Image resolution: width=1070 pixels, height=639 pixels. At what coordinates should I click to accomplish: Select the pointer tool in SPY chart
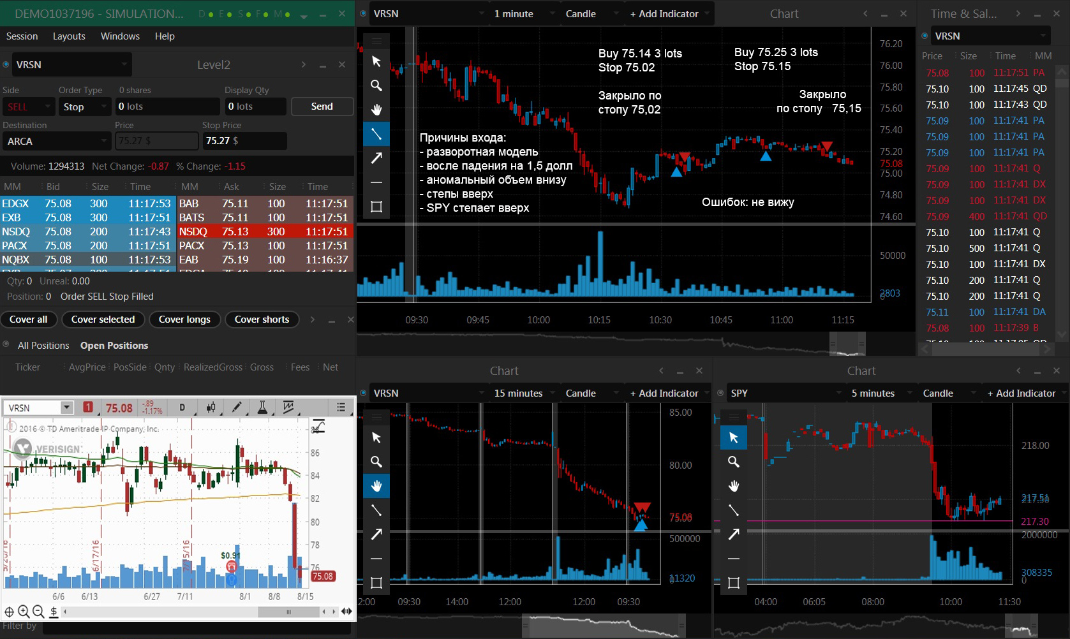(734, 437)
